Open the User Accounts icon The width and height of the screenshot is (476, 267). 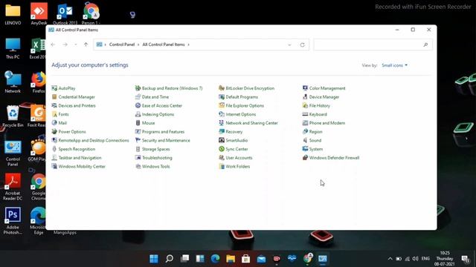[222, 158]
